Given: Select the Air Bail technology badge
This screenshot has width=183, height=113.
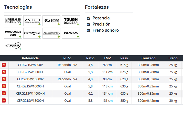Looking at the screenshot, I should click(x=51, y=33).
